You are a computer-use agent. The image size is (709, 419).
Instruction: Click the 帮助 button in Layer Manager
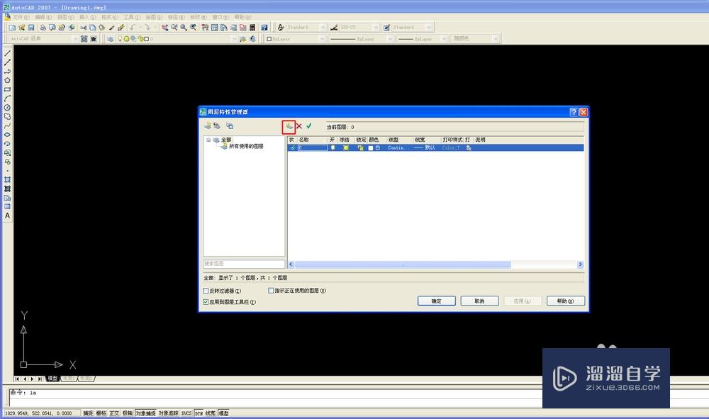click(x=565, y=301)
